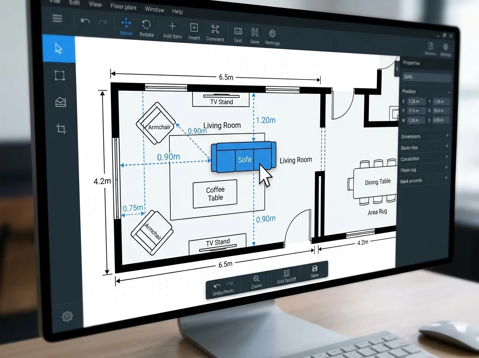This screenshot has height=358, width=479.
Task: Open the hamburger menu
Action: (57, 19)
